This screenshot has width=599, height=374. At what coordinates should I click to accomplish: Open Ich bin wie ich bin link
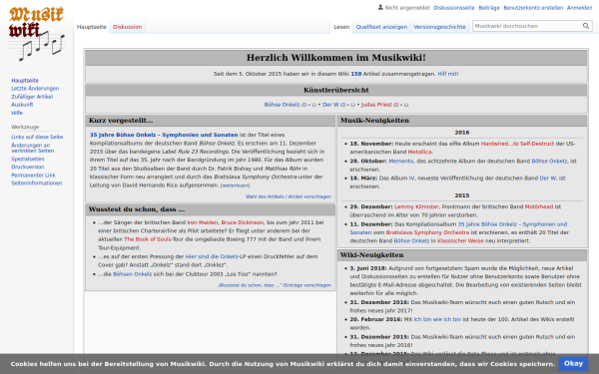point(438,319)
